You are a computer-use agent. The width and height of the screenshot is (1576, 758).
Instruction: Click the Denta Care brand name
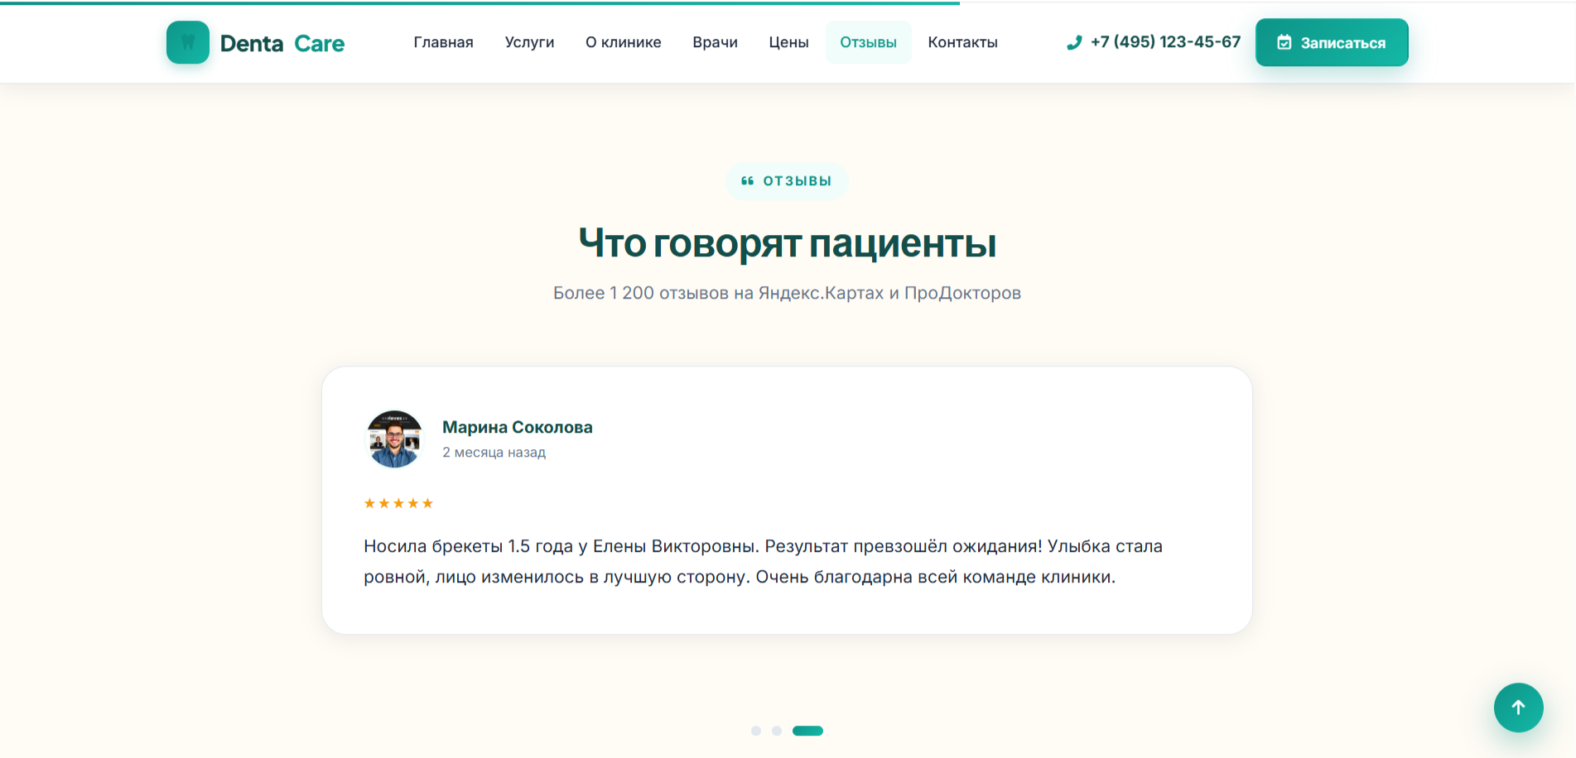click(282, 43)
